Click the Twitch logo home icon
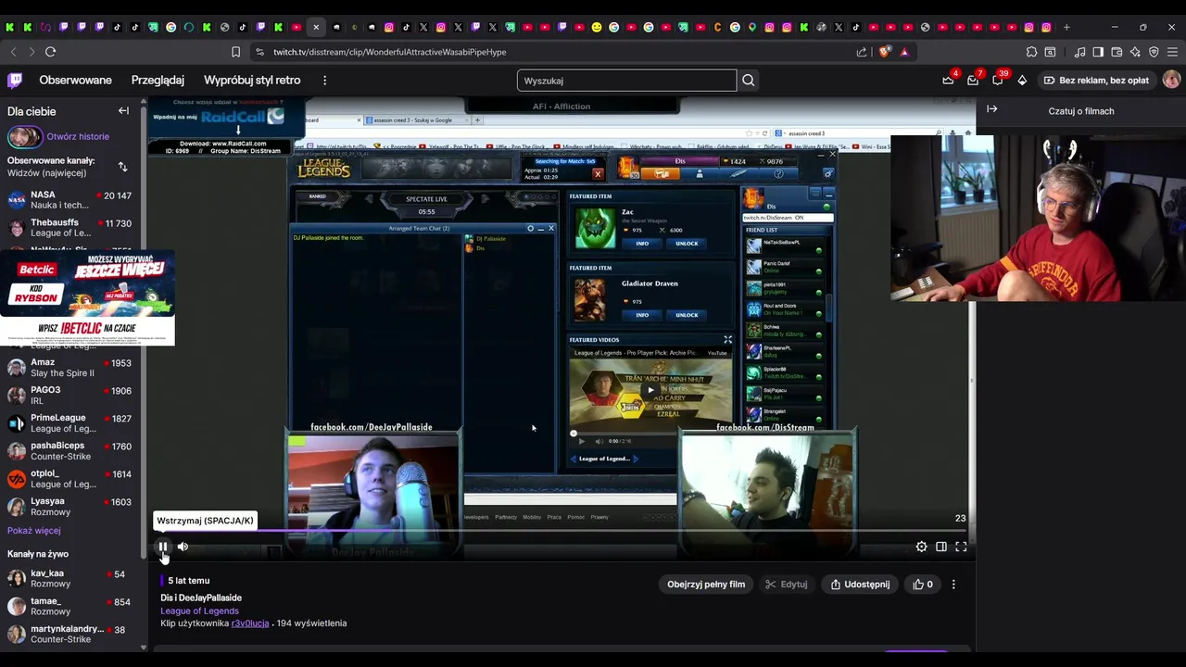This screenshot has height=667, width=1186. 15,81
